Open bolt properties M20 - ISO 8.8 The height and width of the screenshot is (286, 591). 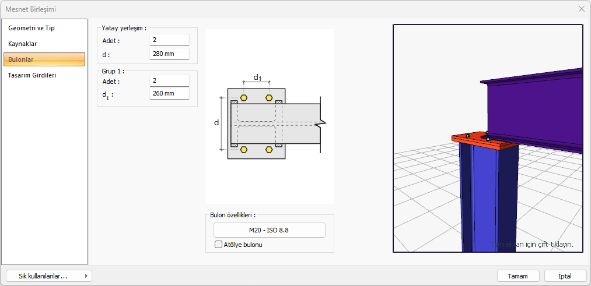tap(269, 230)
